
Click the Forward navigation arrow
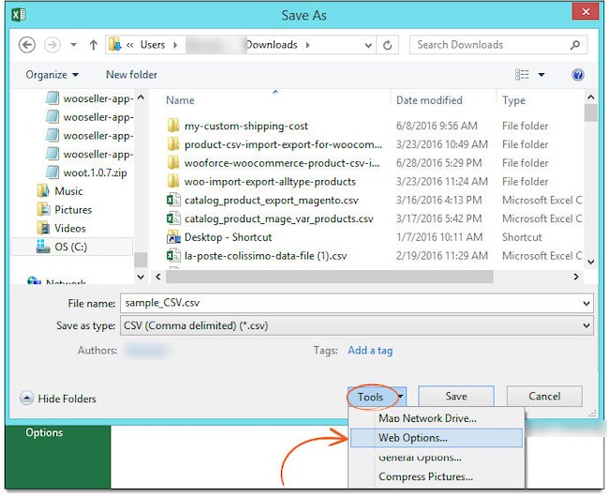point(52,45)
